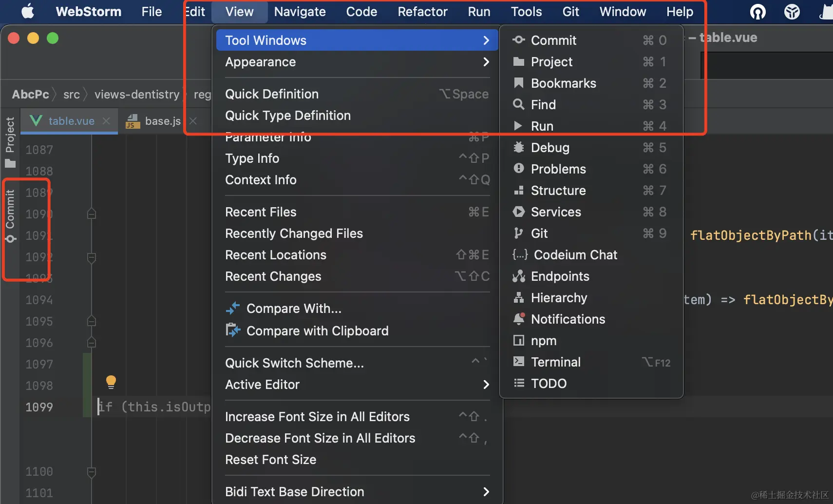Launch the Terminal tool window
The width and height of the screenshot is (833, 504).
[555, 362]
